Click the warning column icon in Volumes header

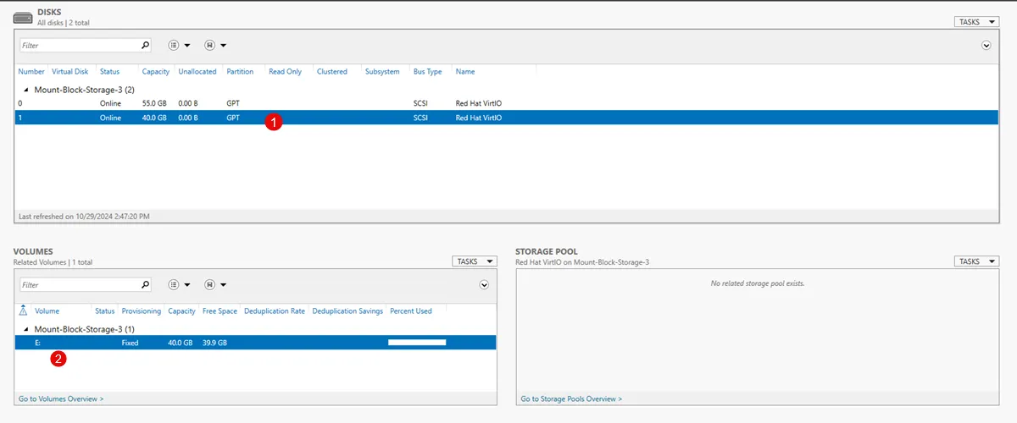click(x=24, y=310)
